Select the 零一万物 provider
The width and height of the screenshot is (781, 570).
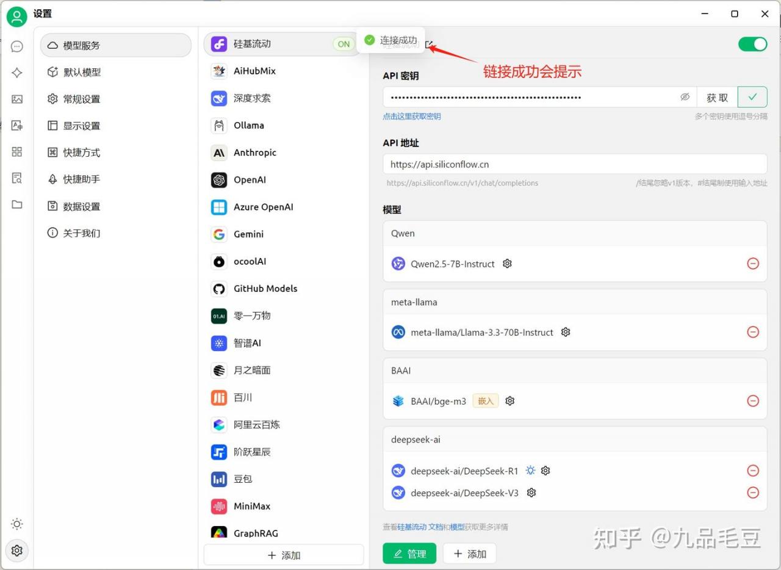[x=284, y=316]
